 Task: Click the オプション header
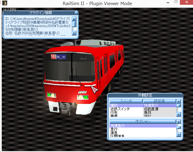tap(143, 122)
